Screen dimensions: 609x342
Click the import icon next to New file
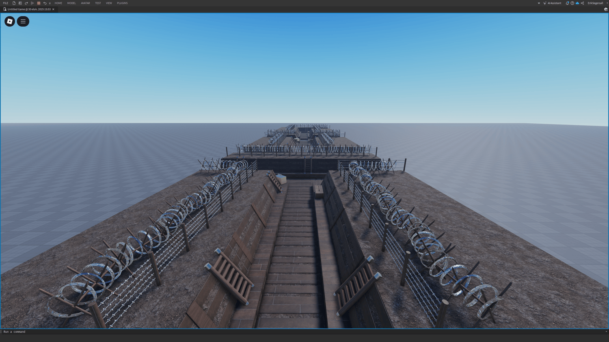pos(20,3)
